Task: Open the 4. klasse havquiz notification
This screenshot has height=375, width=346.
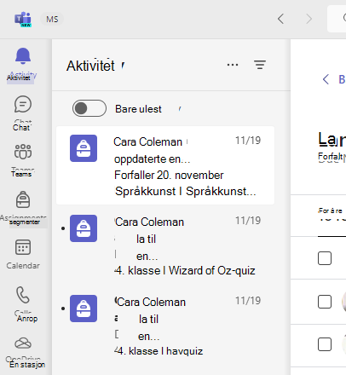Action: (x=165, y=326)
